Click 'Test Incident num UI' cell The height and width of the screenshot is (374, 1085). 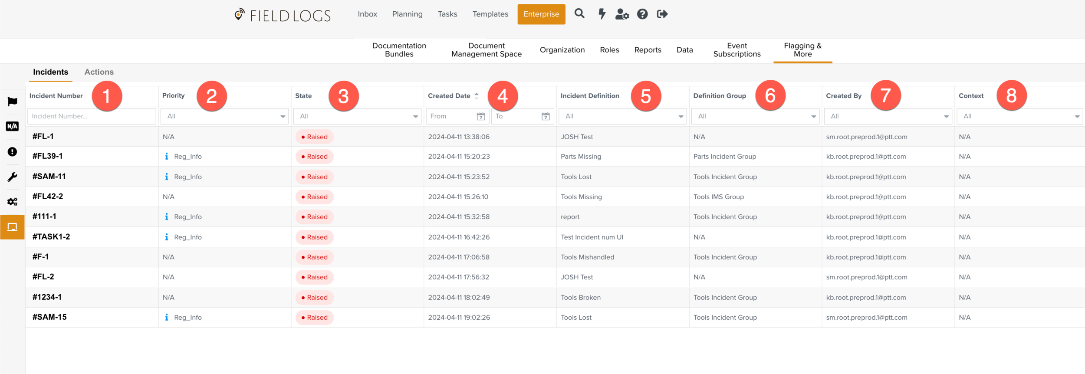point(592,237)
